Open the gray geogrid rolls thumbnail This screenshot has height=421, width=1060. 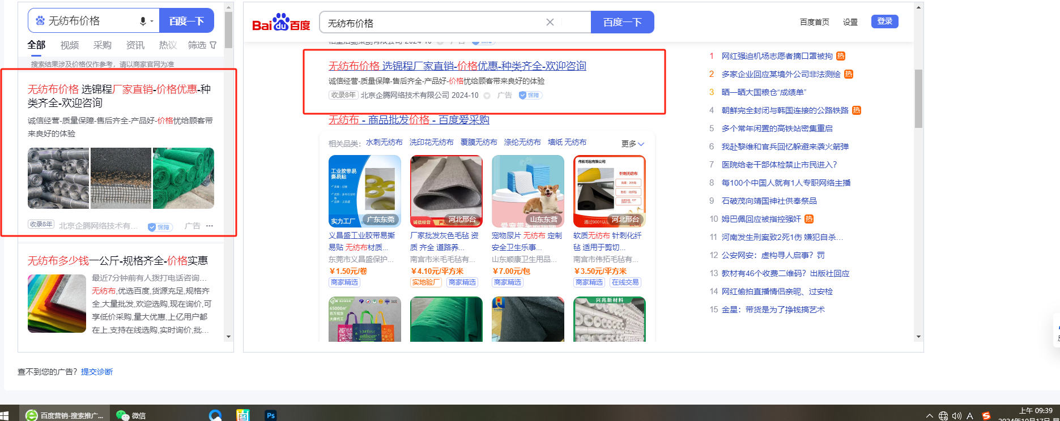(58, 178)
